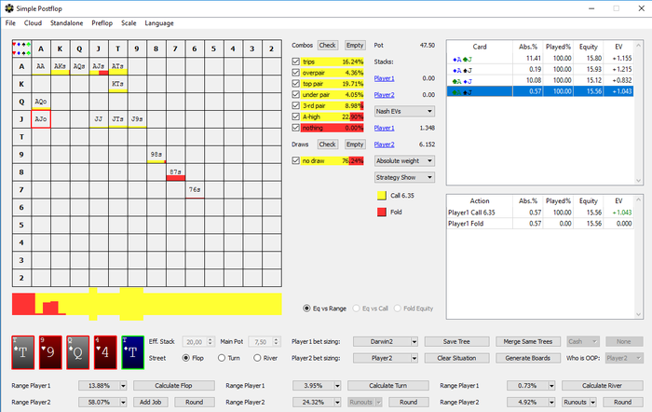Click the J9s hand cell
652x412 pixels.
click(x=137, y=119)
